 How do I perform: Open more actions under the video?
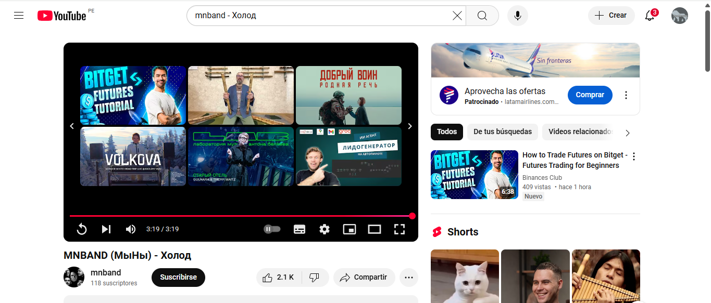(409, 278)
